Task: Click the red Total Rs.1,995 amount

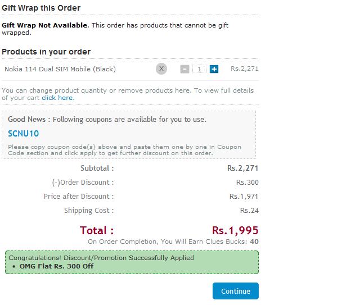Action: (235, 230)
